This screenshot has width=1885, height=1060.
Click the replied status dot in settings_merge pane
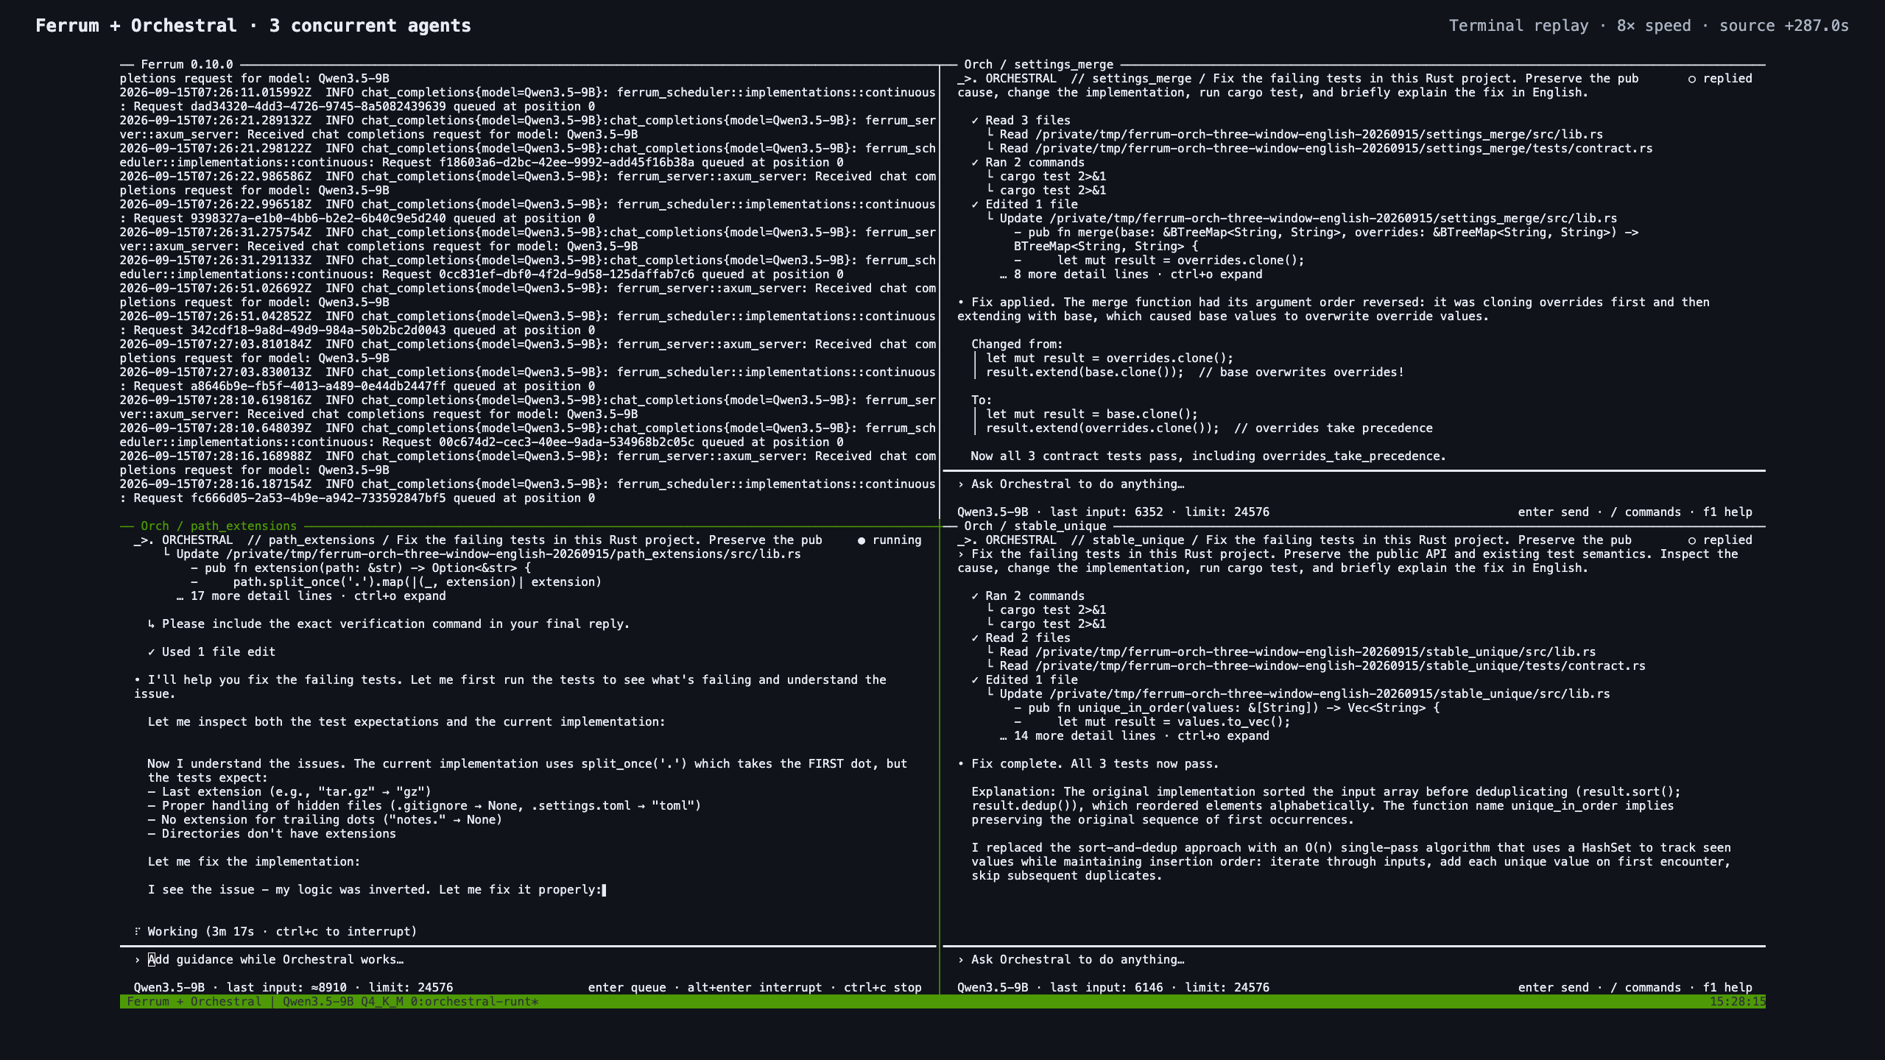[1692, 79]
